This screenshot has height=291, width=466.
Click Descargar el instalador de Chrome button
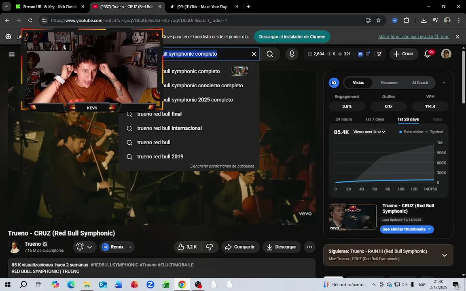[292, 37]
